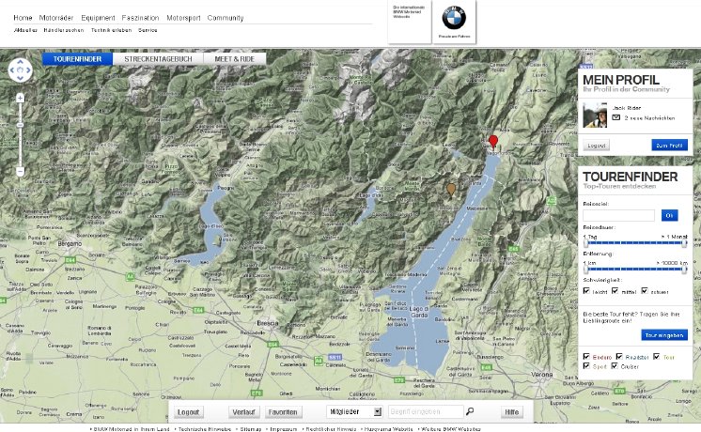Click the international BMW Motorrad Website box
The height and width of the screenshot is (432, 701).
[x=410, y=22]
